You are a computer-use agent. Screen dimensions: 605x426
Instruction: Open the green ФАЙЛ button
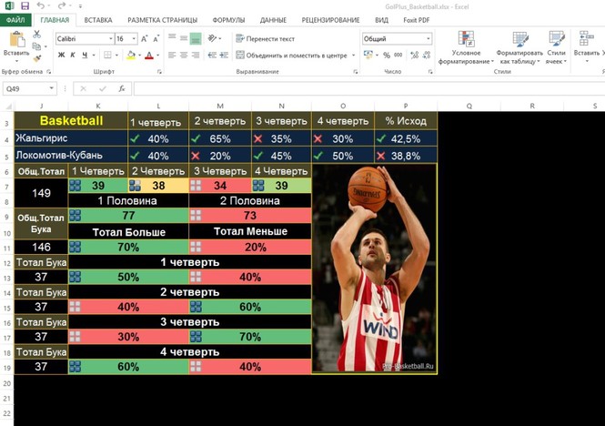[x=15, y=20]
